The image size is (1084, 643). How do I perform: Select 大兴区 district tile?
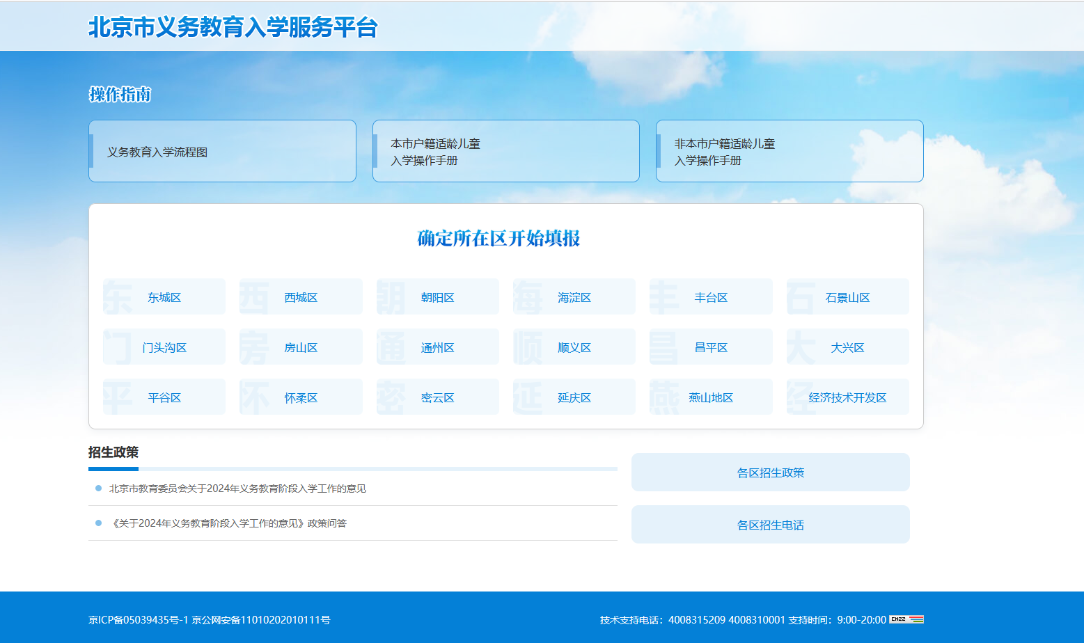[847, 347]
